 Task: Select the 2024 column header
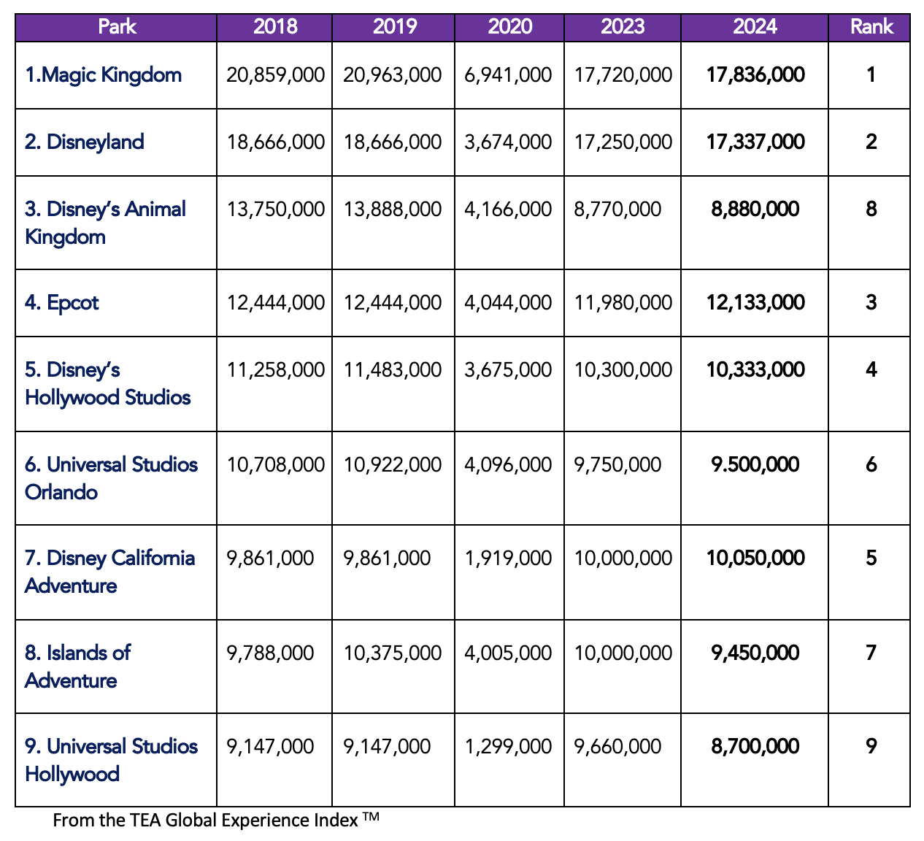point(755,27)
